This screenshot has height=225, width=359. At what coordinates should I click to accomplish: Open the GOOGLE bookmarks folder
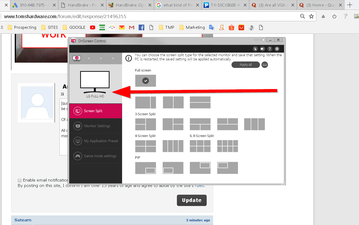(74, 27)
